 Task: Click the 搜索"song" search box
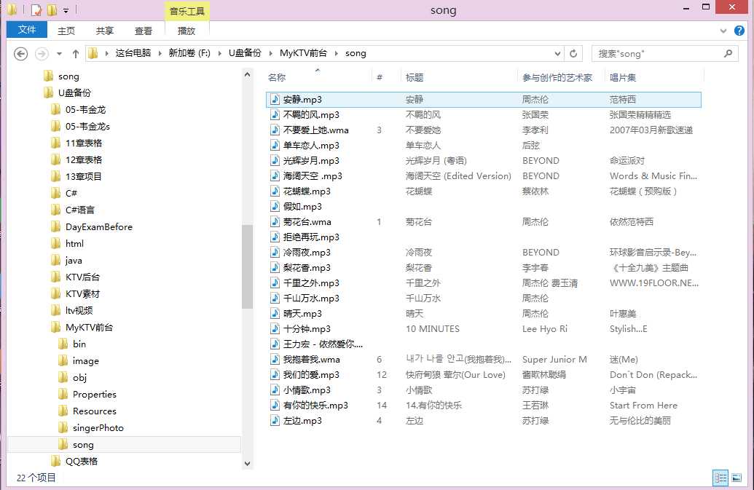pyautogui.click(x=660, y=54)
